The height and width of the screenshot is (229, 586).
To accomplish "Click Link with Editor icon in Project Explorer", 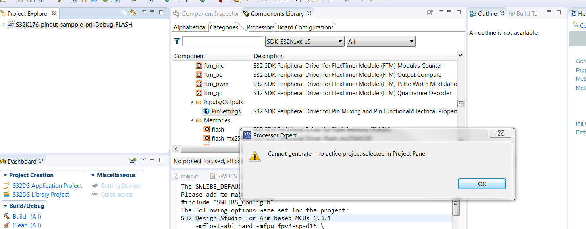I will point(133,13).
